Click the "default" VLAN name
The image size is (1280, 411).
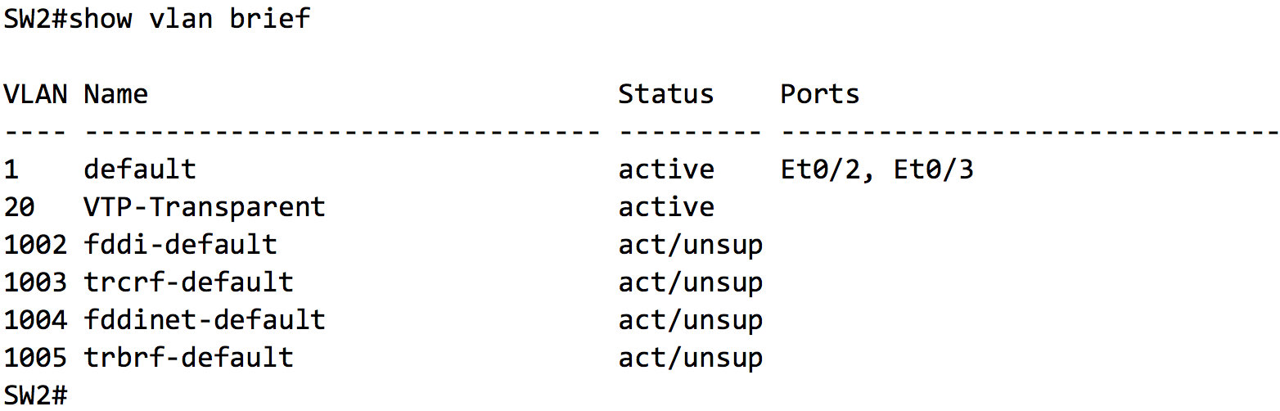pyautogui.click(x=140, y=169)
